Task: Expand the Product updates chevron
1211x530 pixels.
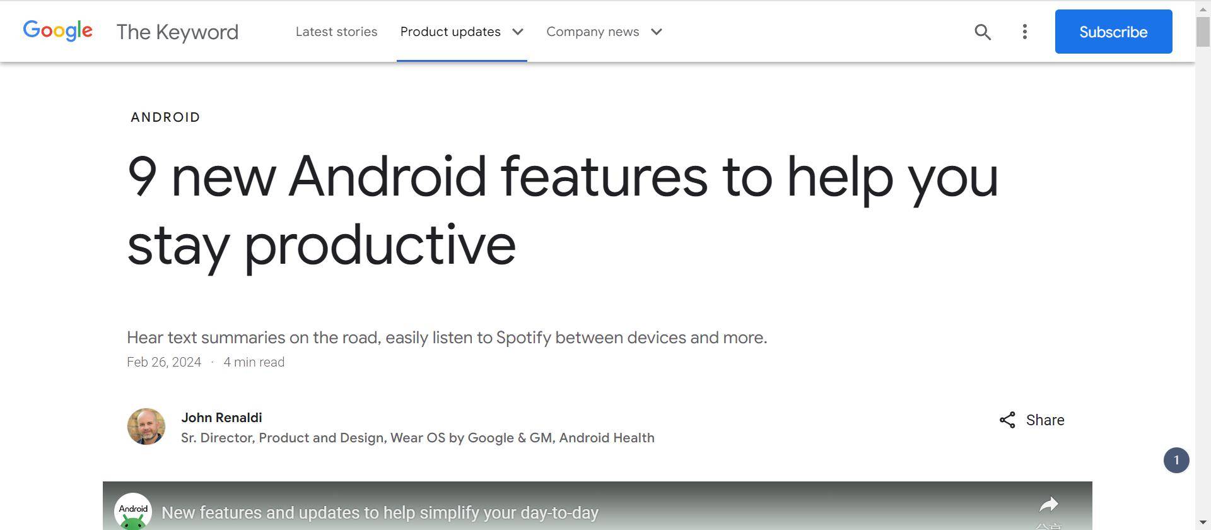Action: coord(518,32)
